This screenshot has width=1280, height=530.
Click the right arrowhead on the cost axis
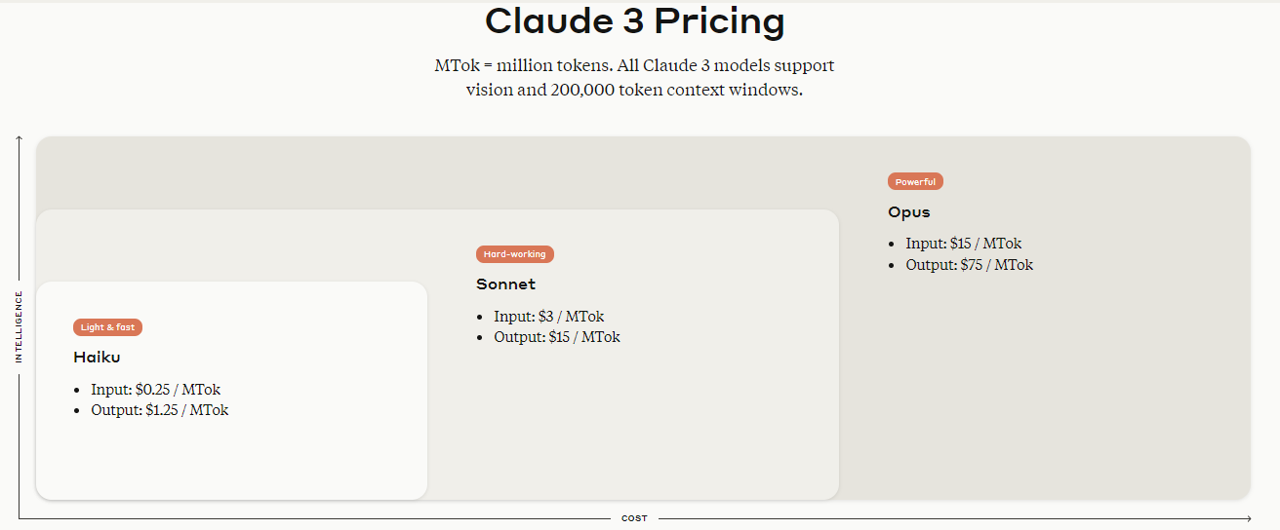(x=1249, y=518)
